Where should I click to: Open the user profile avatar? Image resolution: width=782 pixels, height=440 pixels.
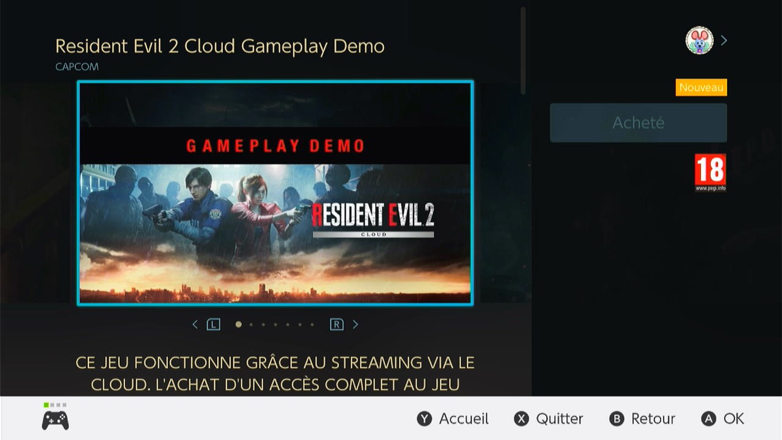(700, 40)
